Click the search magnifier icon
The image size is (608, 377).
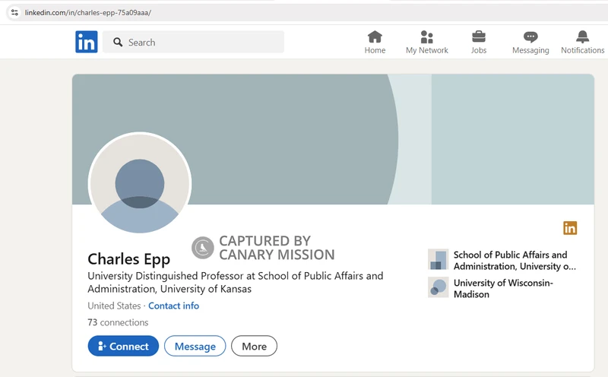118,42
